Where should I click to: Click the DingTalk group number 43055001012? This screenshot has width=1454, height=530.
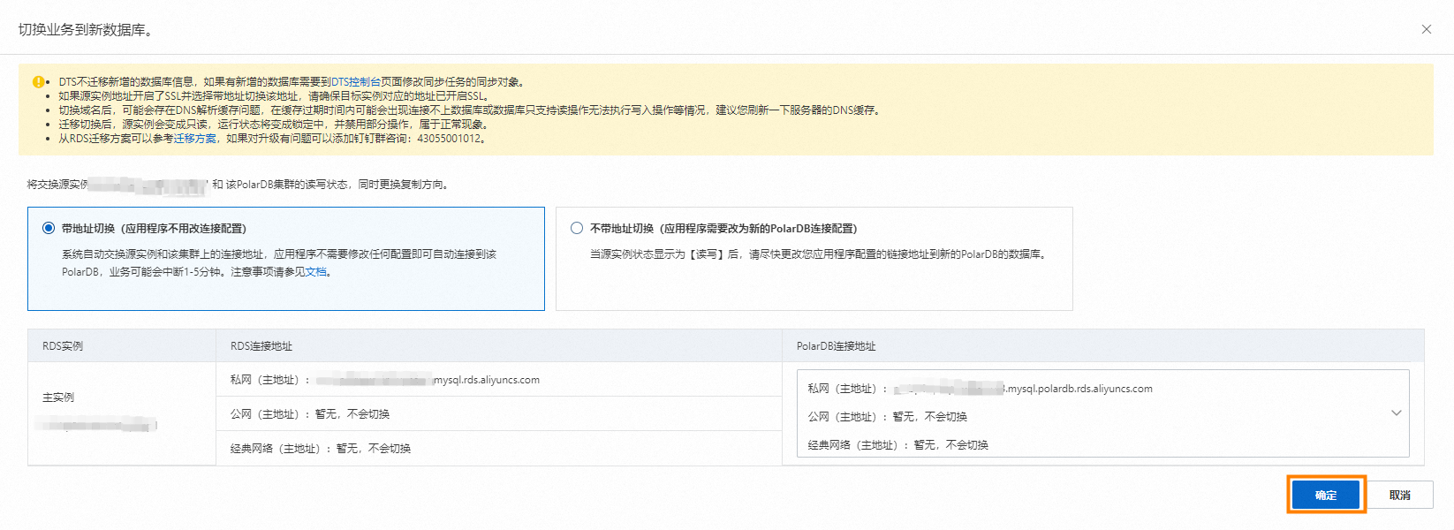450,138
